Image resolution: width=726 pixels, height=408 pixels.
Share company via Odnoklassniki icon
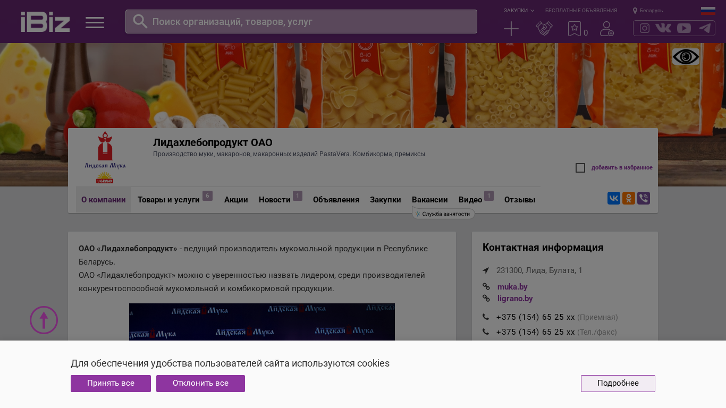coord(629,198)
